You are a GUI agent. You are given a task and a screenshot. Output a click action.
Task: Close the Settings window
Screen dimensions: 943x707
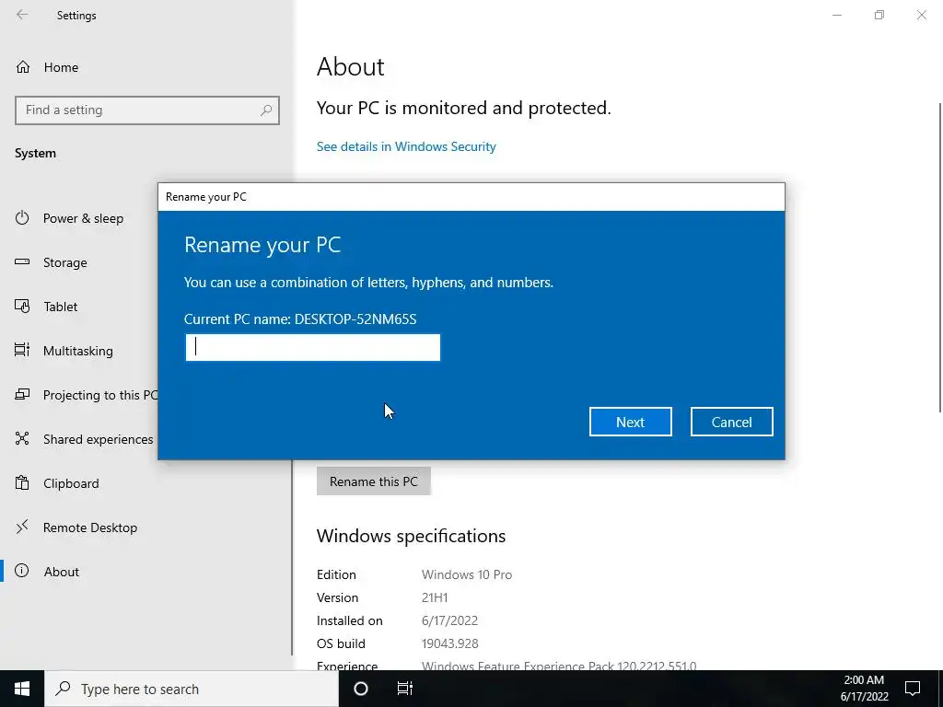click(x=921, y=15)
